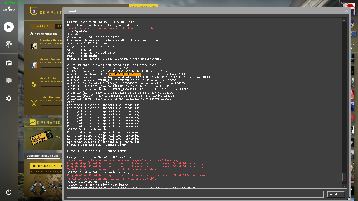The height and width of the screenshot is (201, 358).
Task: Click the highlighted Steam ID in console
Action: click(x=125, y=74)
